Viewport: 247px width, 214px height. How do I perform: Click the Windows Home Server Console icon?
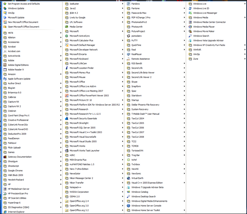[128, 206]
